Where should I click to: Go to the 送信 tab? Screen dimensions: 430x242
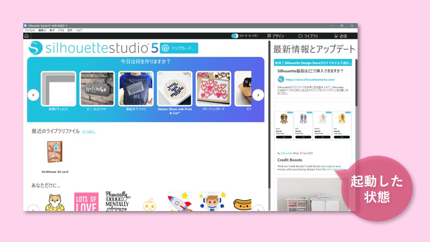341,36
